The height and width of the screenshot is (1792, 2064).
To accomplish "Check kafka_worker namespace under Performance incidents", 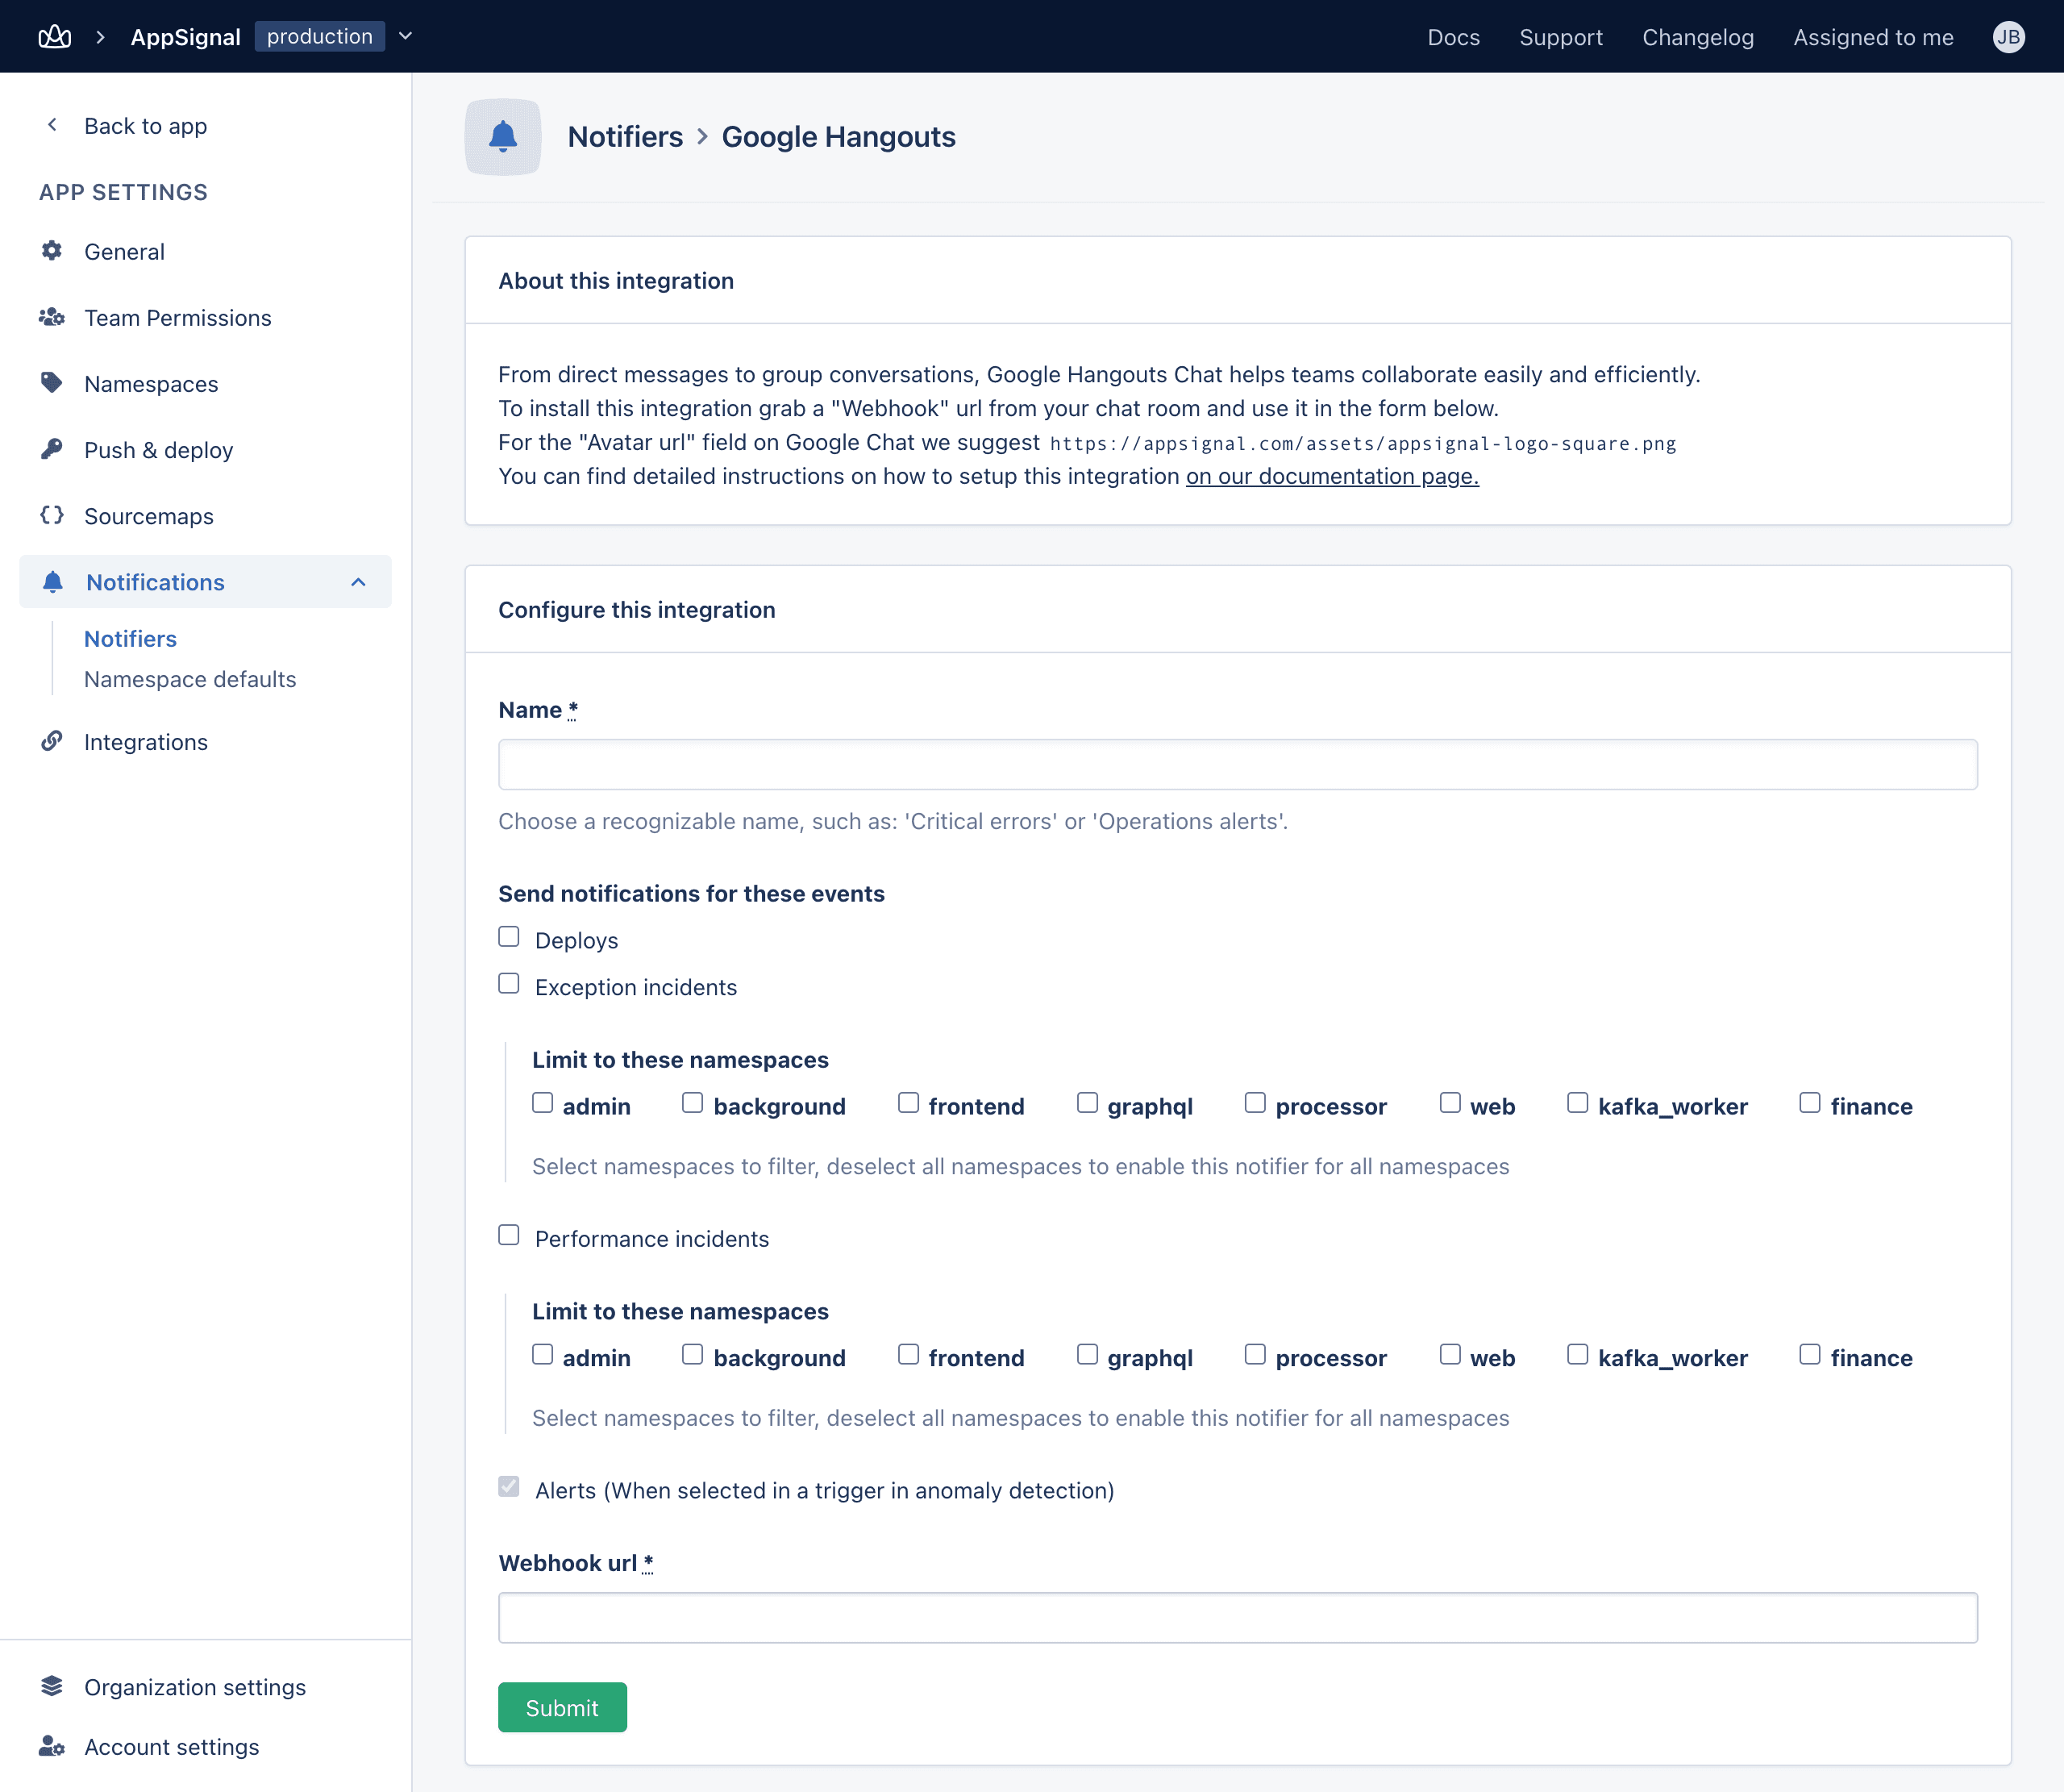I will [1579, 1355].
